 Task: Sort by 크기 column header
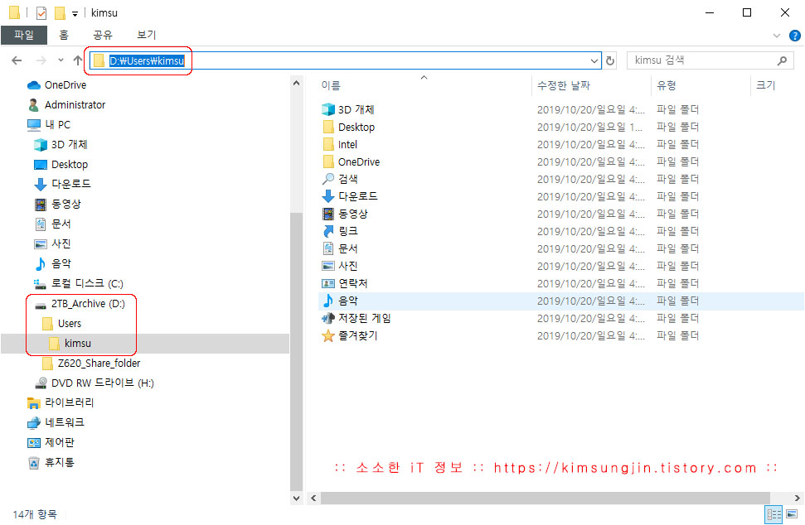[x=765, y=85]
